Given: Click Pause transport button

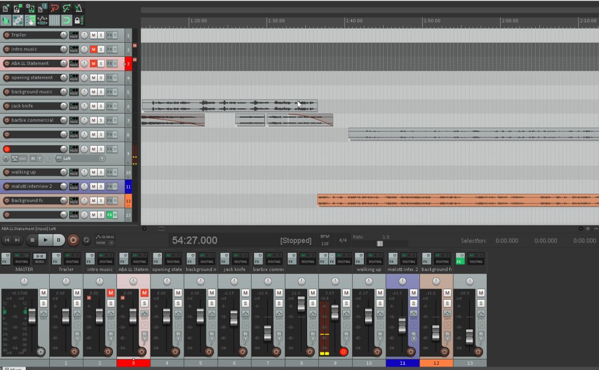Looking at the screenshot, I should click(58, 240).
